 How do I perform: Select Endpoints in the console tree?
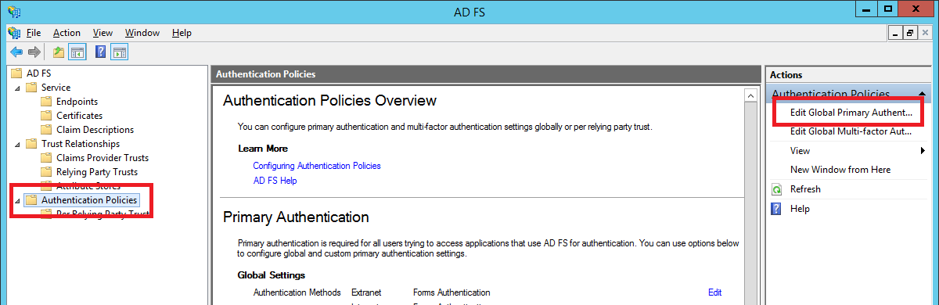coord(77,102)
